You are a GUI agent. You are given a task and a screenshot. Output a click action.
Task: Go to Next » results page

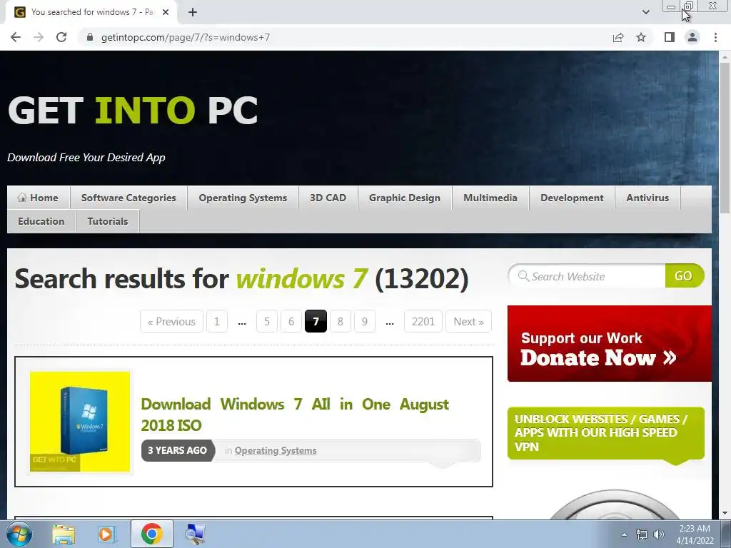pos(468,322)
